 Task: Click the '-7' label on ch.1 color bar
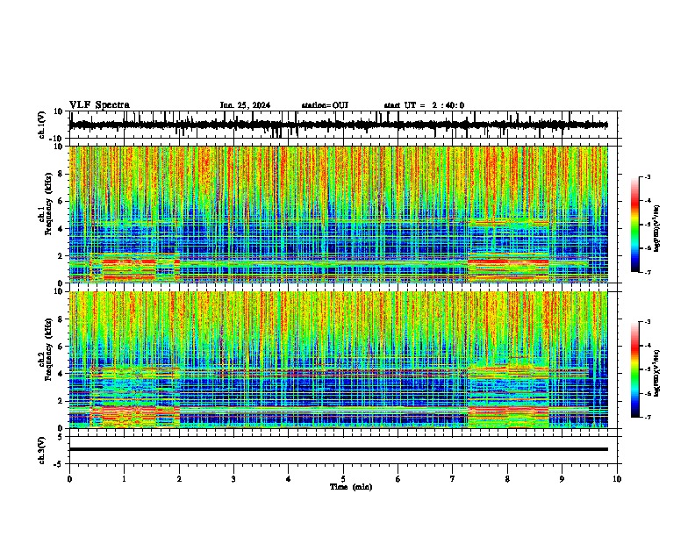point(647,272)
